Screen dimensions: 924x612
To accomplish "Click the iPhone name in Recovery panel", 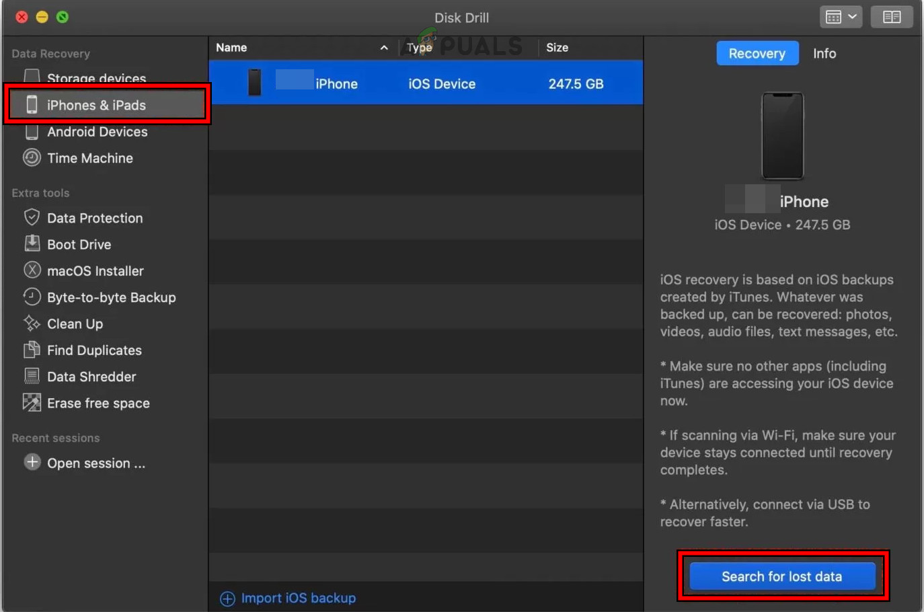I will click(x=804, y=202).
